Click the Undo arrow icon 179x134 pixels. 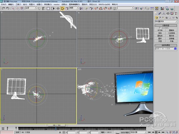tap(3, 9)
